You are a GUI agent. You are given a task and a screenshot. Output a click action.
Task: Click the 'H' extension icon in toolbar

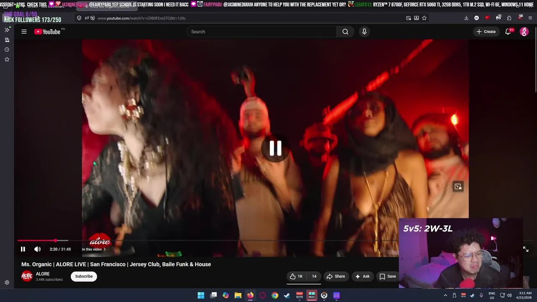[x=477, y=18]
